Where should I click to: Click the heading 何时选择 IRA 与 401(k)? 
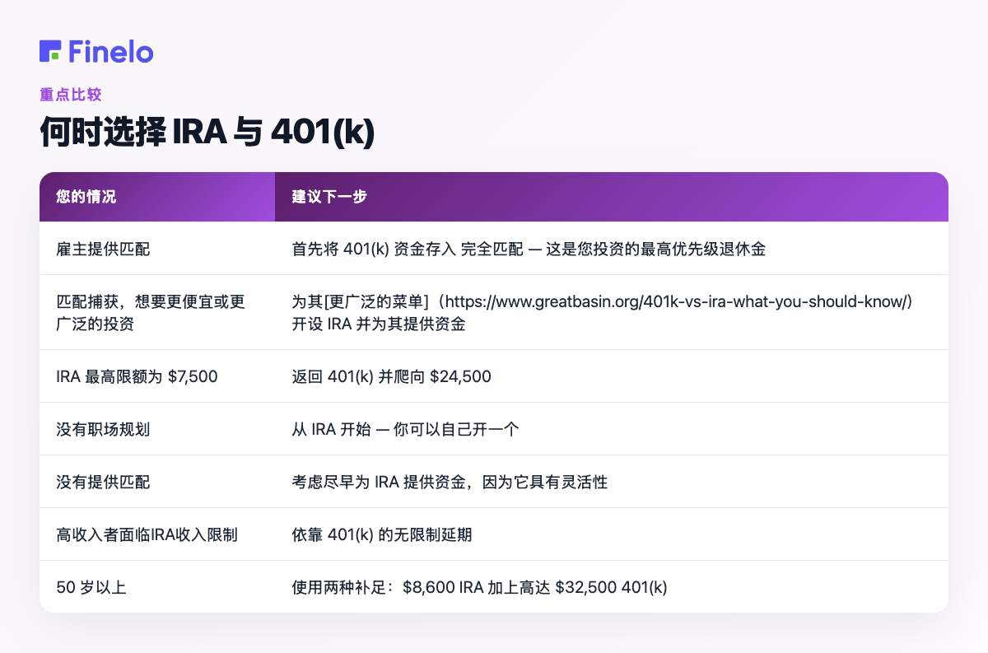pyautogui.click(x=207, y=132)
